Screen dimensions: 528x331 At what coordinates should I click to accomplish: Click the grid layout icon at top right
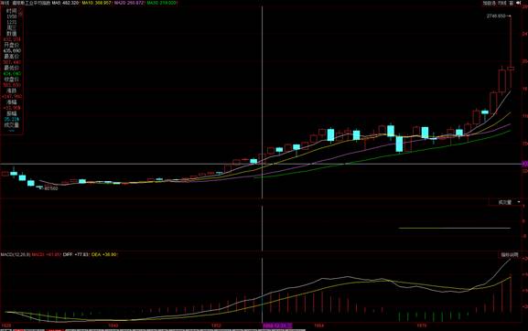tap(512, 3)
